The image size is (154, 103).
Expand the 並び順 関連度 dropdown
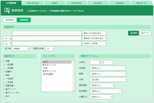21,49
